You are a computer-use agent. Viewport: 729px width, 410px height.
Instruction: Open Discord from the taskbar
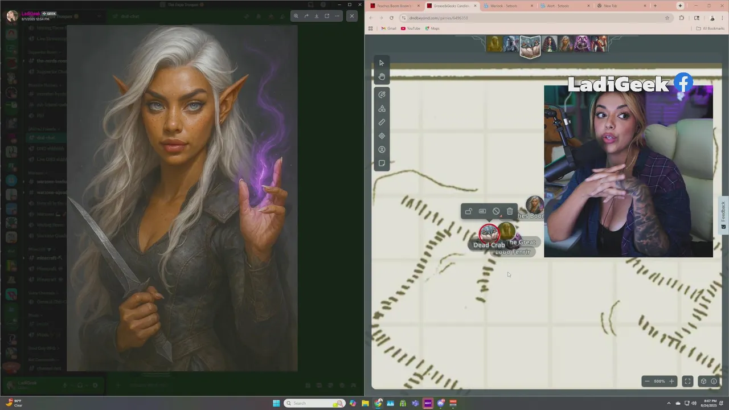pos(441,403)
